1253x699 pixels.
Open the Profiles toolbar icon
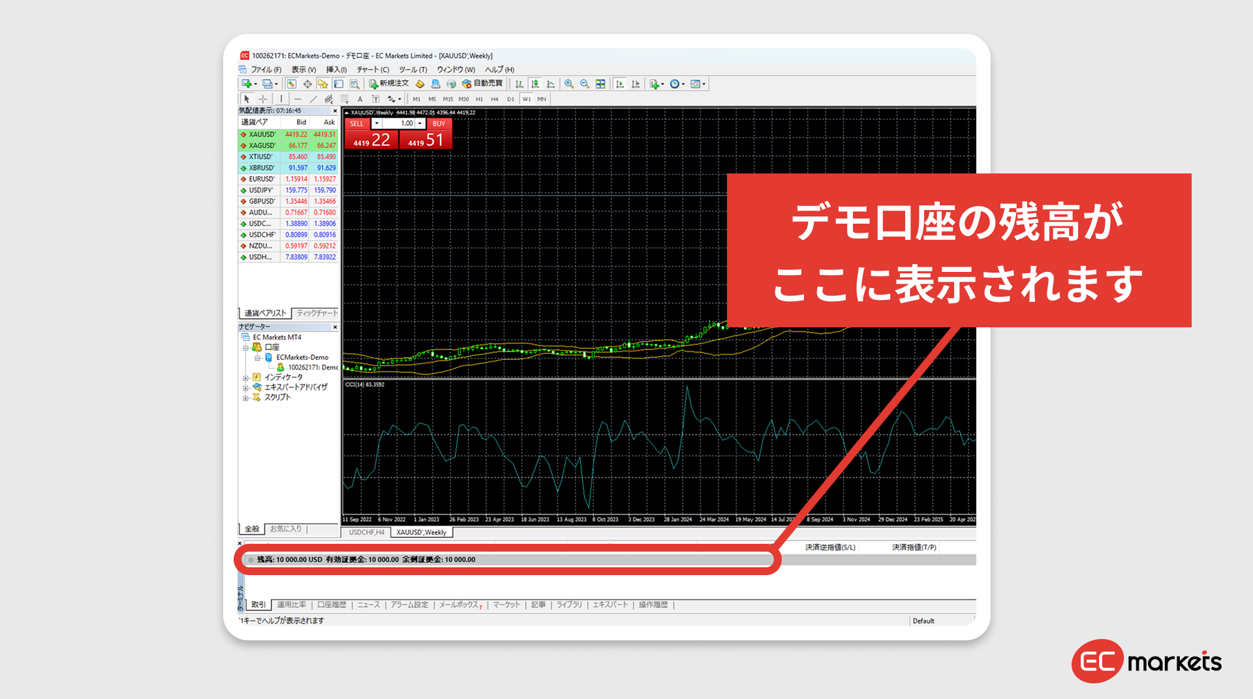click(267, 83)
